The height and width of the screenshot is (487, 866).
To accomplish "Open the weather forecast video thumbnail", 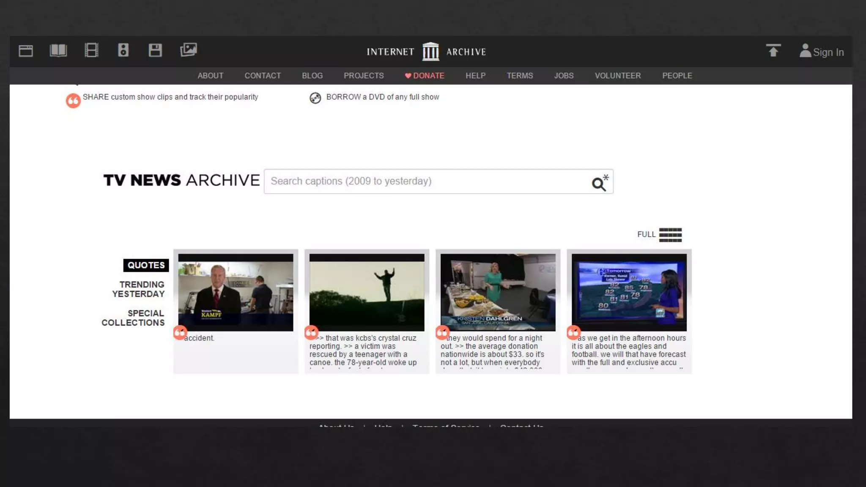I will point(629,292).
